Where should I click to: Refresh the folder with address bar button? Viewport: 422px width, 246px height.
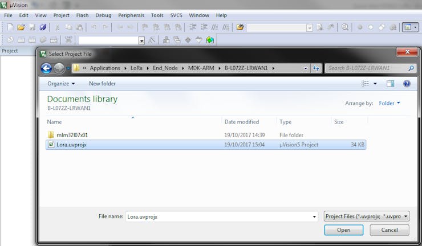click(316, 68)
